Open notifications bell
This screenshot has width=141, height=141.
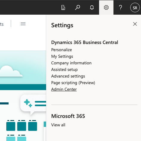[92, 7]
